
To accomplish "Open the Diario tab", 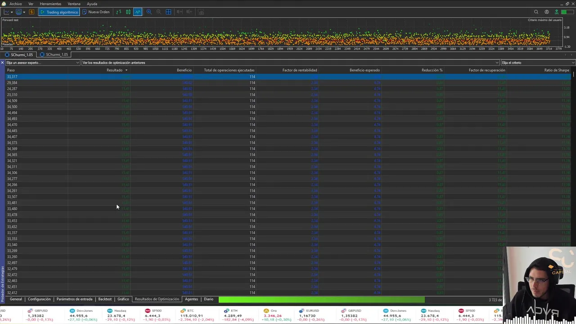I will click(208, 299).
